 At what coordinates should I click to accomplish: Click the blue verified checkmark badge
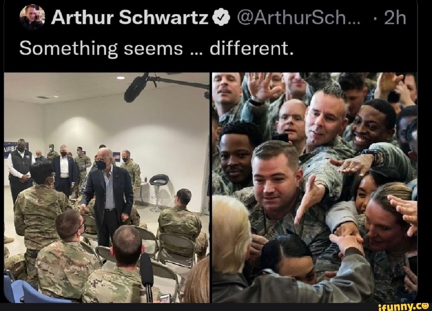click(221, 18)
